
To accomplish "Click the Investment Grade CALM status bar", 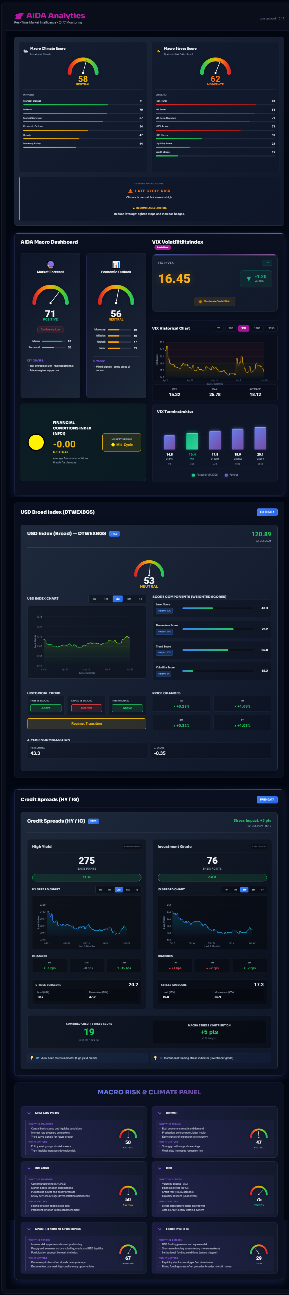I will (212, 877).
